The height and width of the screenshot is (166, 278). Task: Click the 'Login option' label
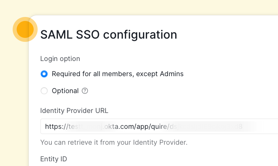click(60, 59)
